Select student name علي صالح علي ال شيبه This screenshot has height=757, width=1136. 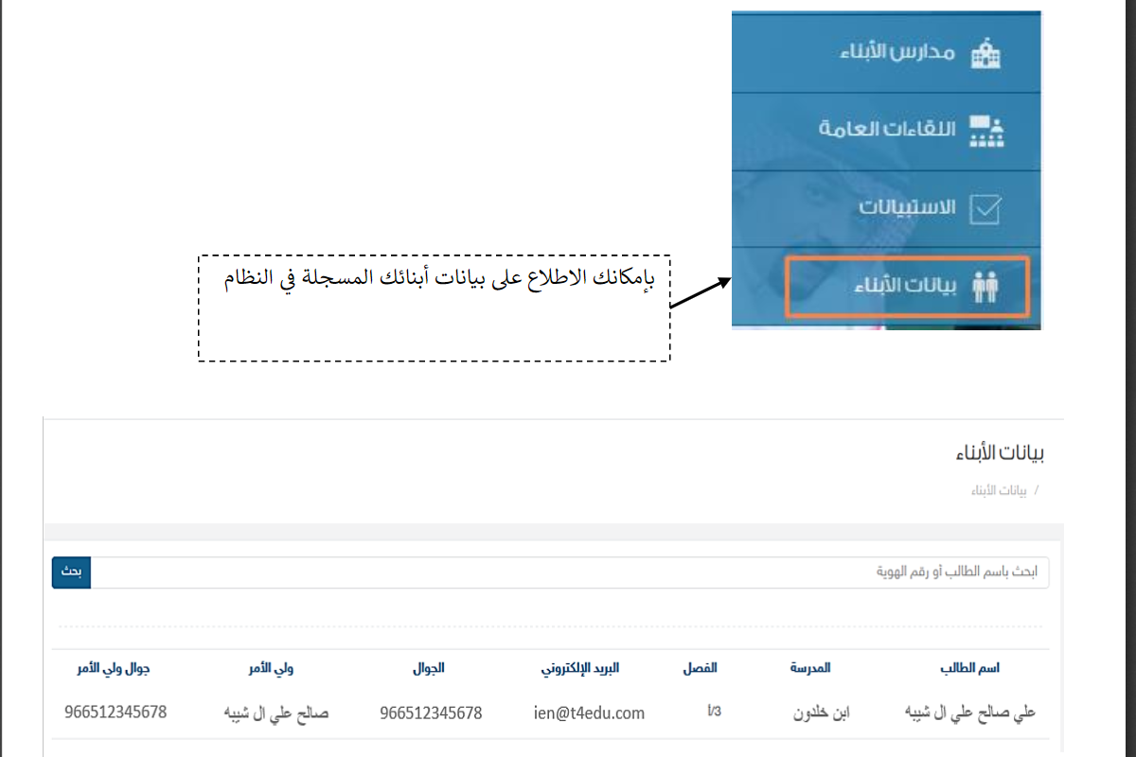[x=970, y=713]
